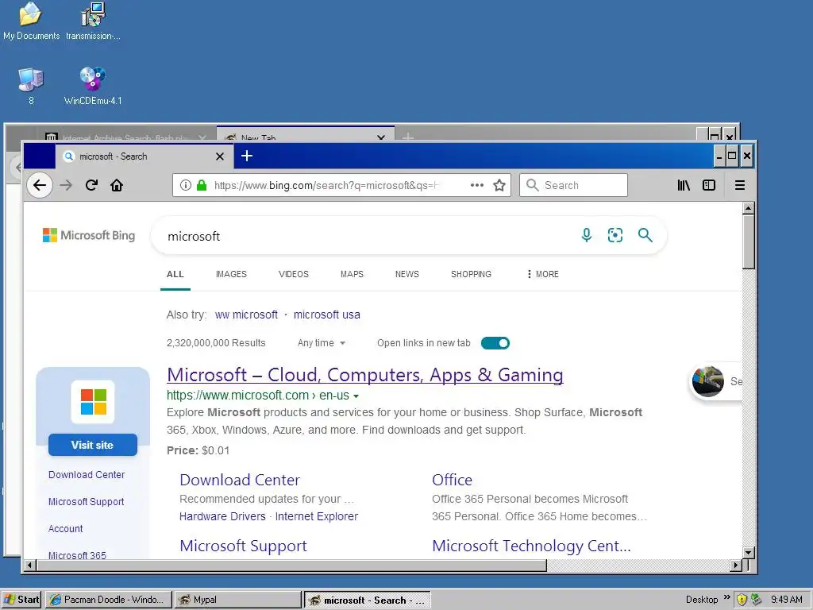Start voice search with the microphone icon
This screenshot has height=610, width=813.
(x=587, y=235)
